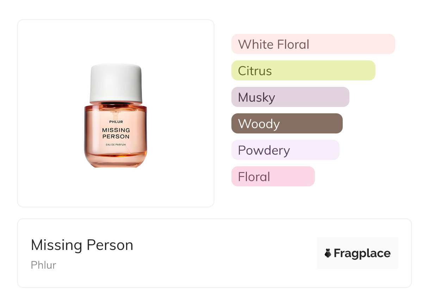Select the pink Floral accord bar

coord(273,177)
